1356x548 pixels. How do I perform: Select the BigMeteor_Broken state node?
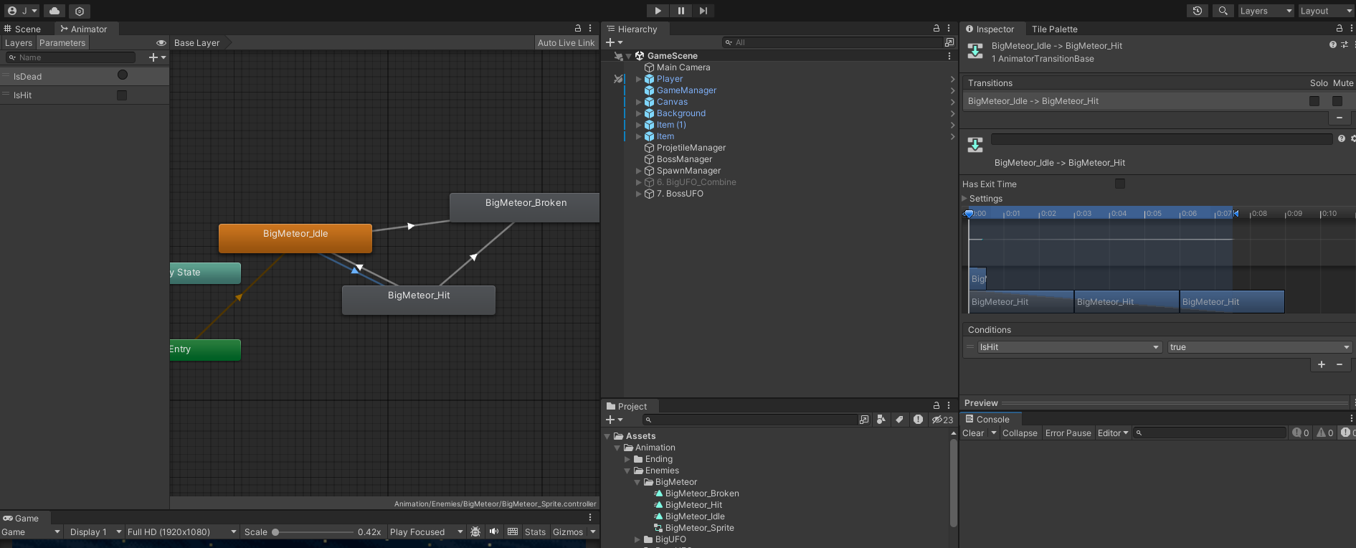tap(525, 207)
